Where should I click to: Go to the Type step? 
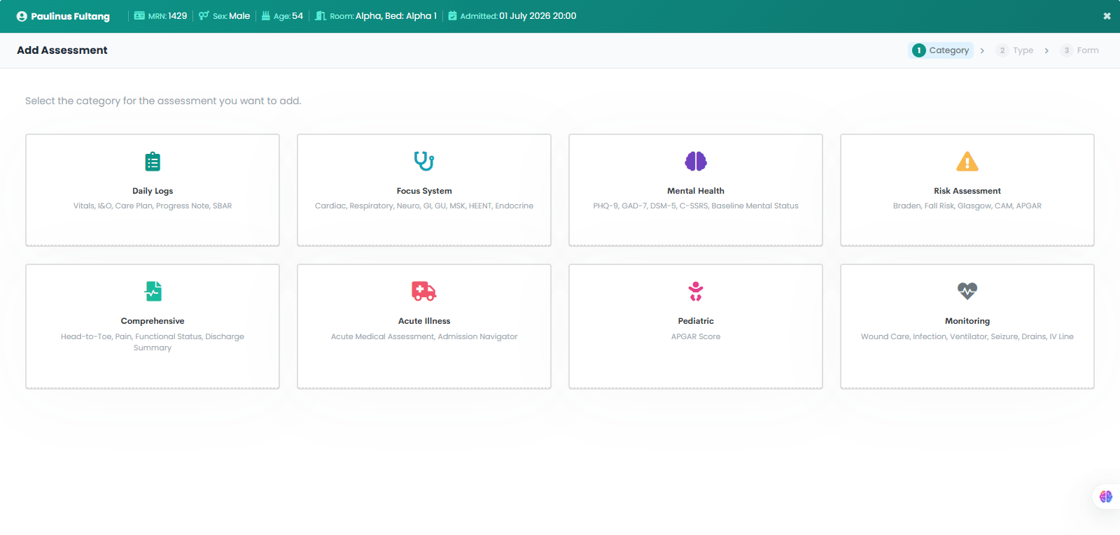click(1015, 50)
